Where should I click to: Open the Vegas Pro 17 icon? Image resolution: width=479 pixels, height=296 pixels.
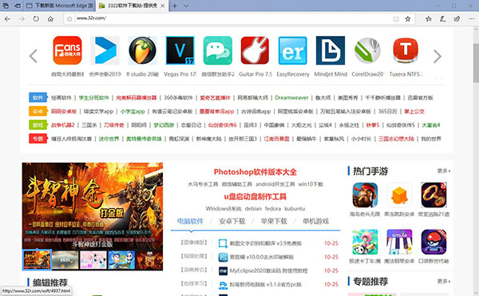tap(180, 50)
